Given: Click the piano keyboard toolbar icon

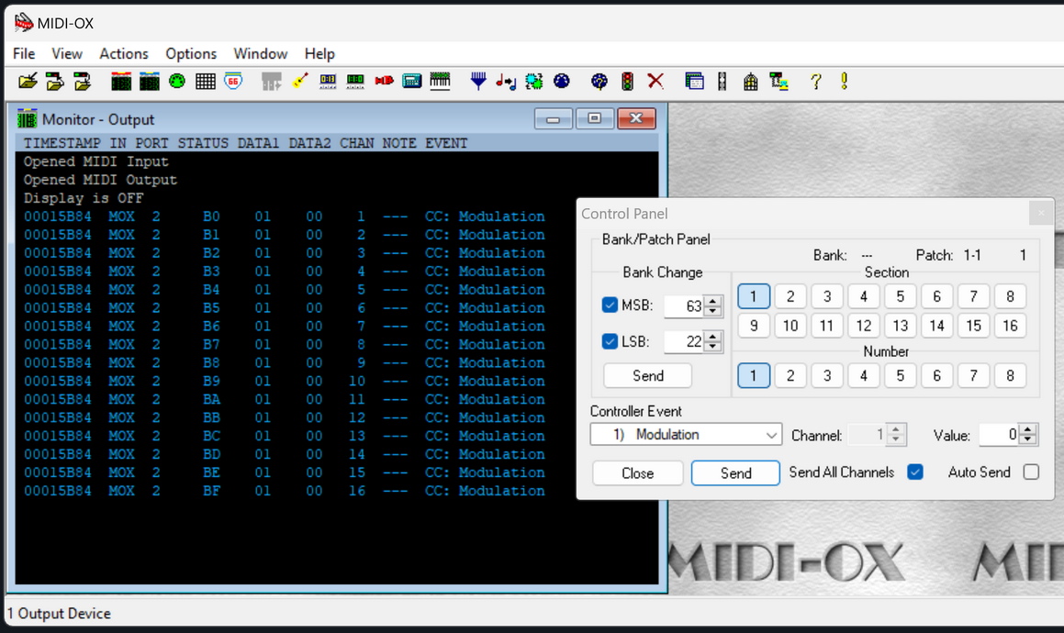Looking at the screenshot, I should click(440, 82).
